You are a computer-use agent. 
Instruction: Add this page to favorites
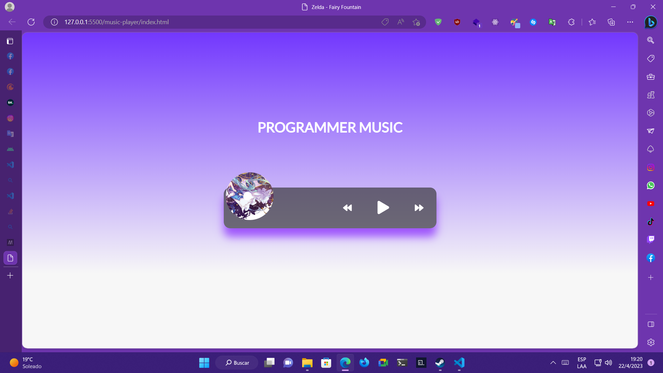416,22
